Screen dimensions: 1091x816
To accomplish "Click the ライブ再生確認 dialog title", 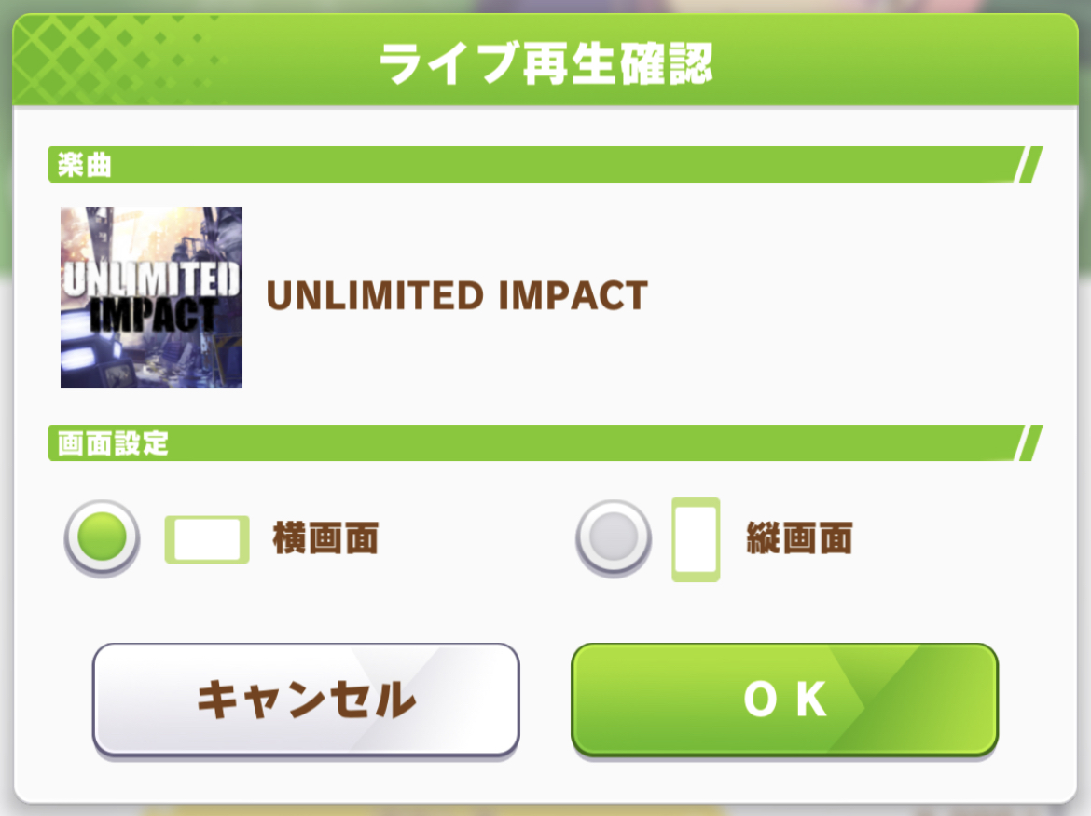I will [545, 63].
